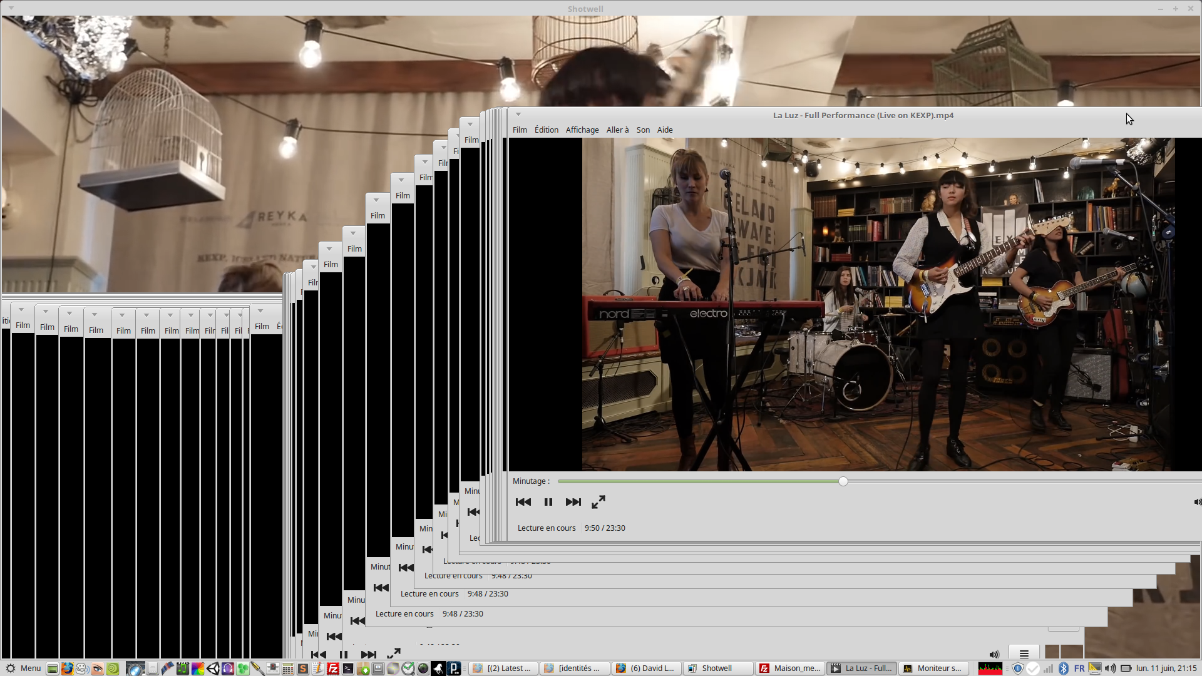This screenshot has width=1202, height=676.
Task: Open the sidebar menu hamburger icon
Action: [x=1024, y=654]
